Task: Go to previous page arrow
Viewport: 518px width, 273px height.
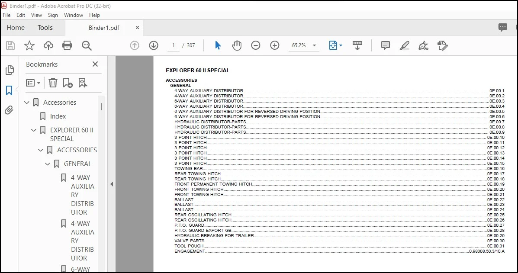Action: tap(135, 45)
